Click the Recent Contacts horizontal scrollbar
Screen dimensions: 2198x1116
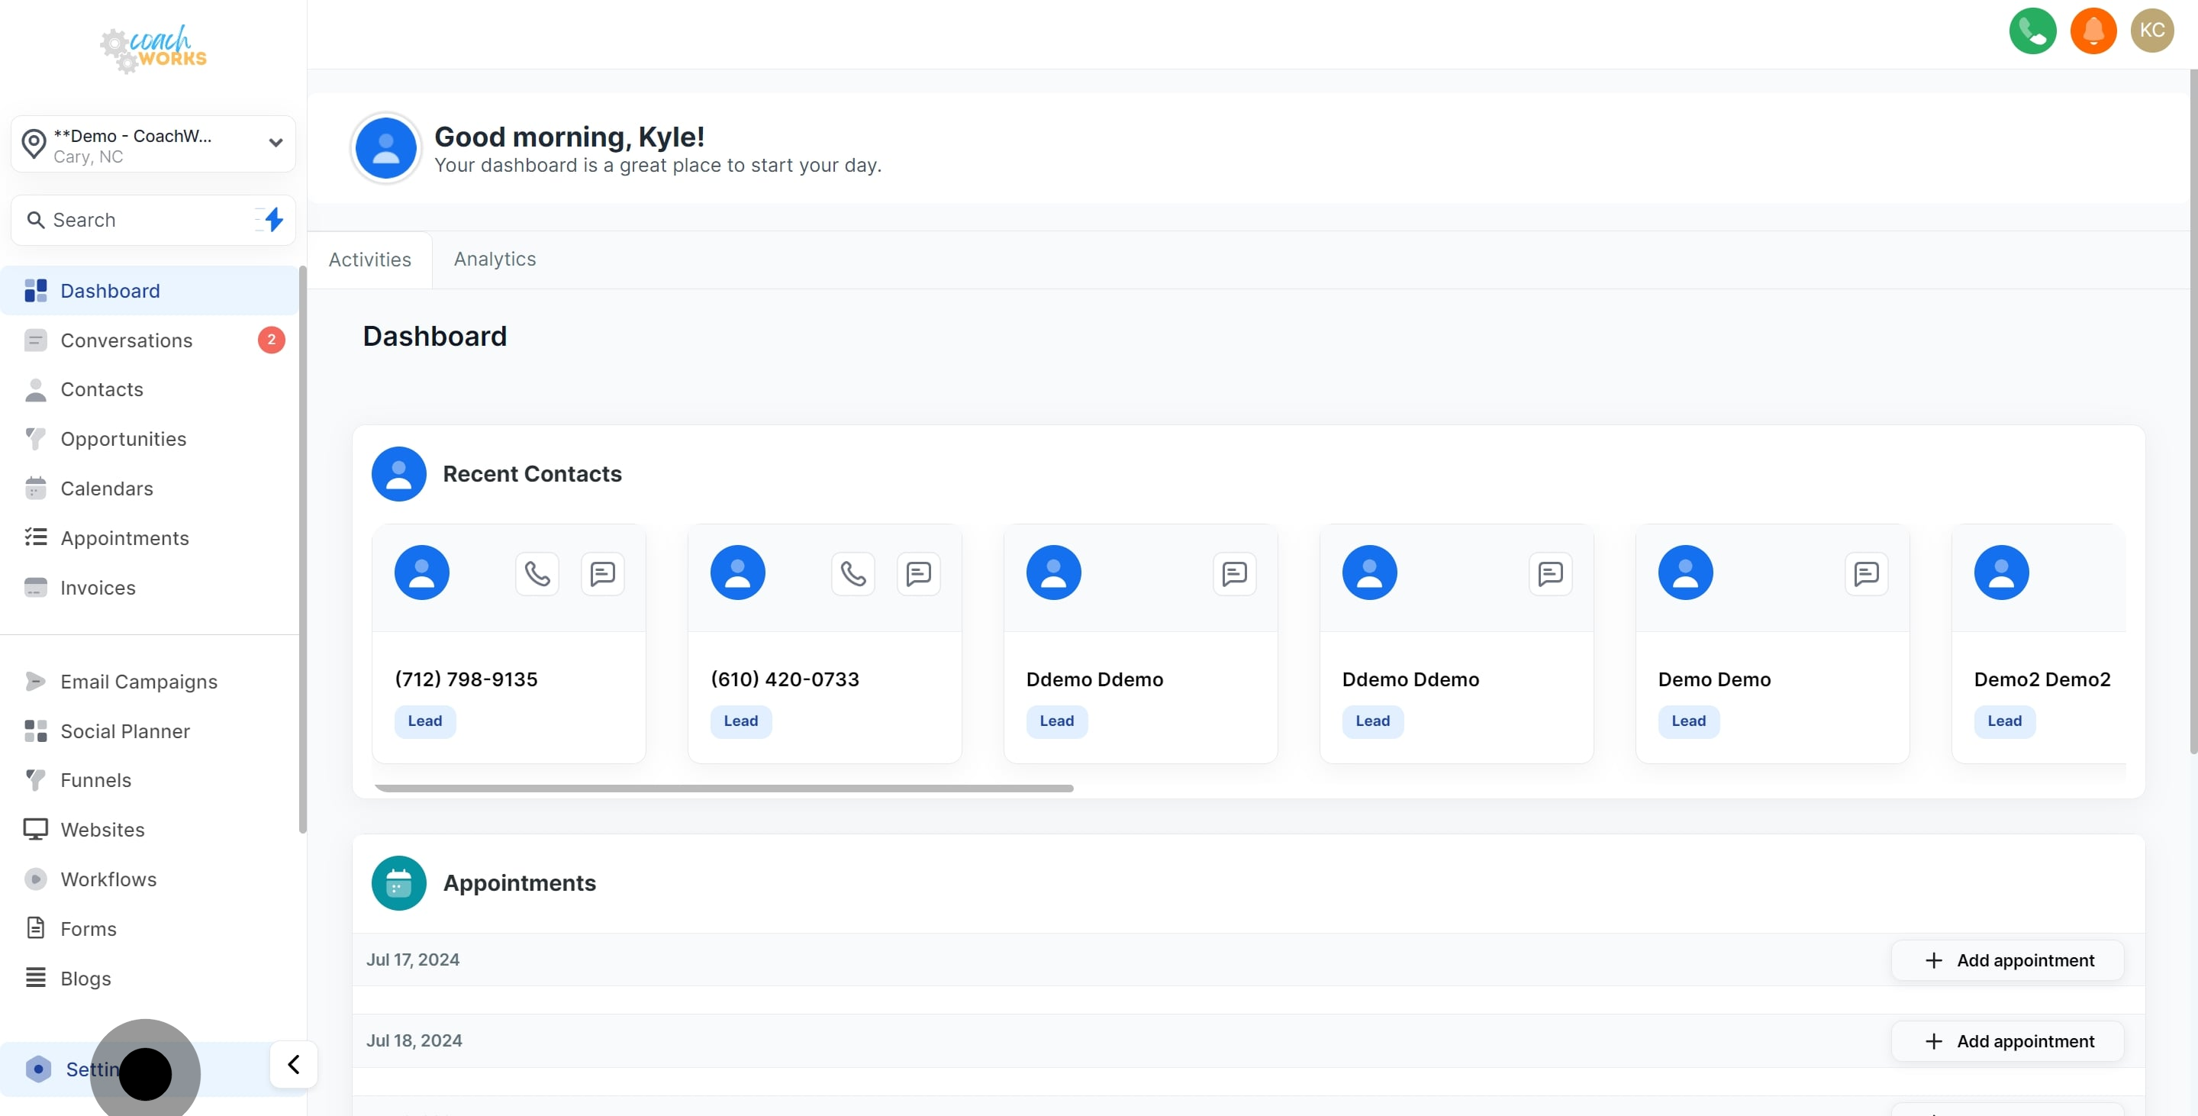724,789
